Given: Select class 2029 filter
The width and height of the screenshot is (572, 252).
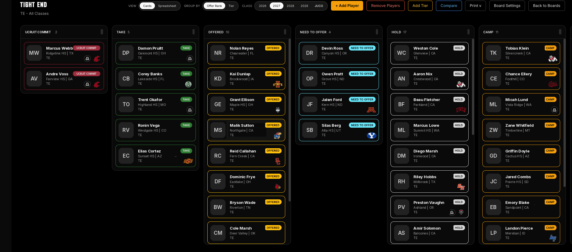Looking at the screenshot, I should 304,6.
